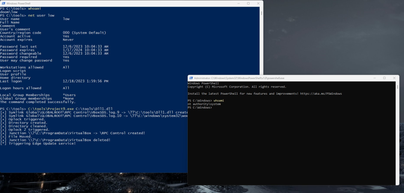The width and height of the screenshot is (404, 193).
Task: Click the 'Logon script' row
Action: click(13, 71)
